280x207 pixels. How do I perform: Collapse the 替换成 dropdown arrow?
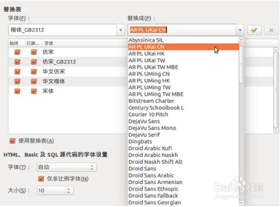(240, 30)
